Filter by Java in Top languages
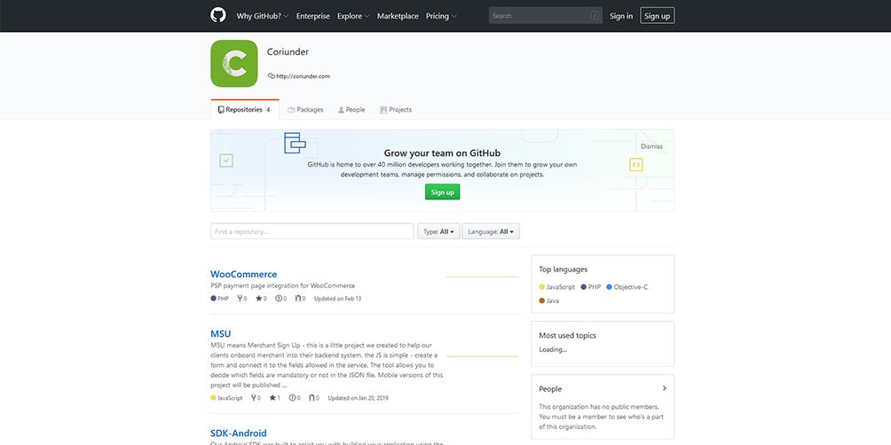 (549, 301)
